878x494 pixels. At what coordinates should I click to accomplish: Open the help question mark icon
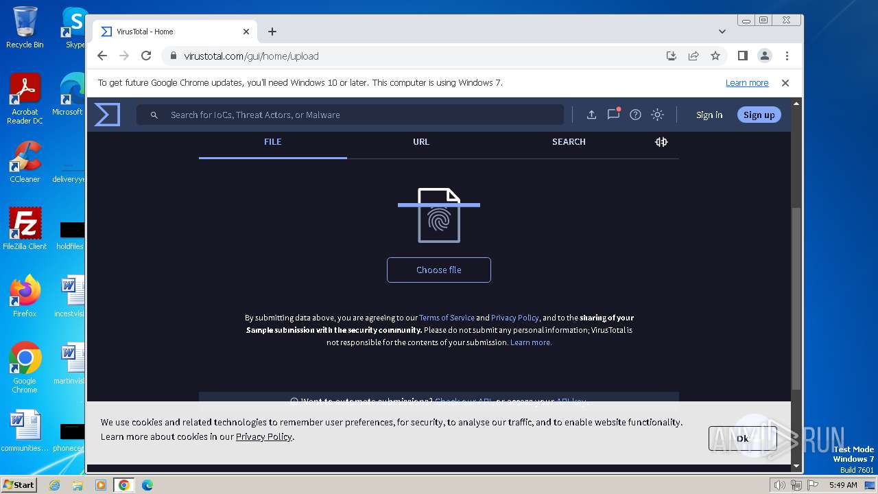[635, 115]
